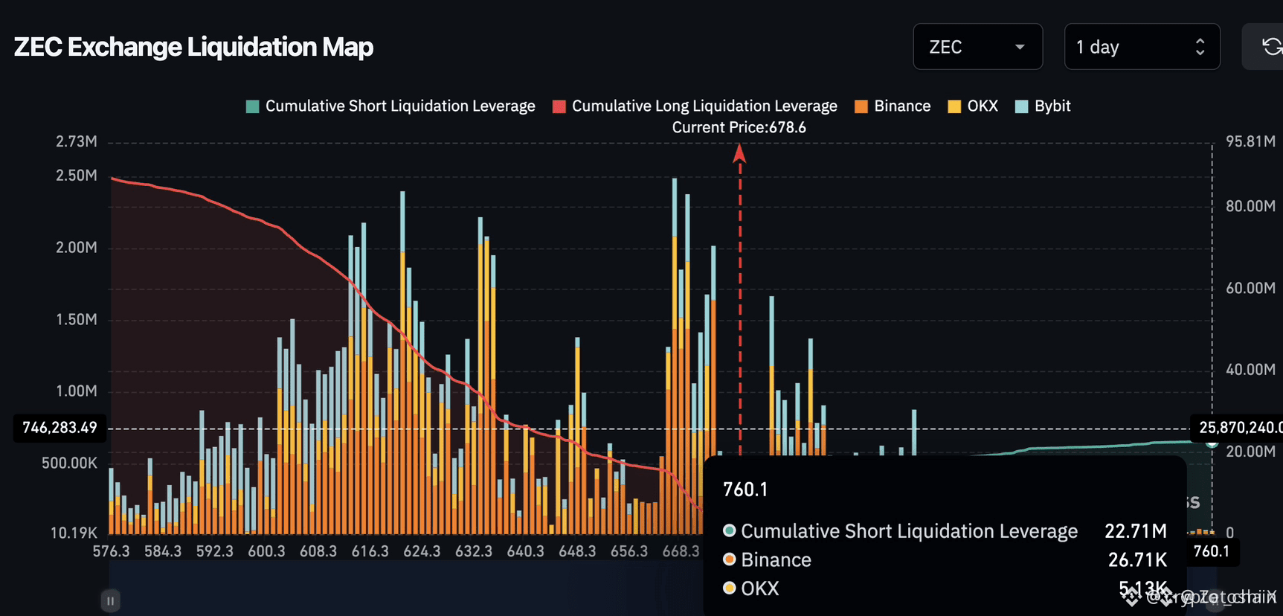Select the ZEC Exchange Liquidation Map title

click(194, 47)
